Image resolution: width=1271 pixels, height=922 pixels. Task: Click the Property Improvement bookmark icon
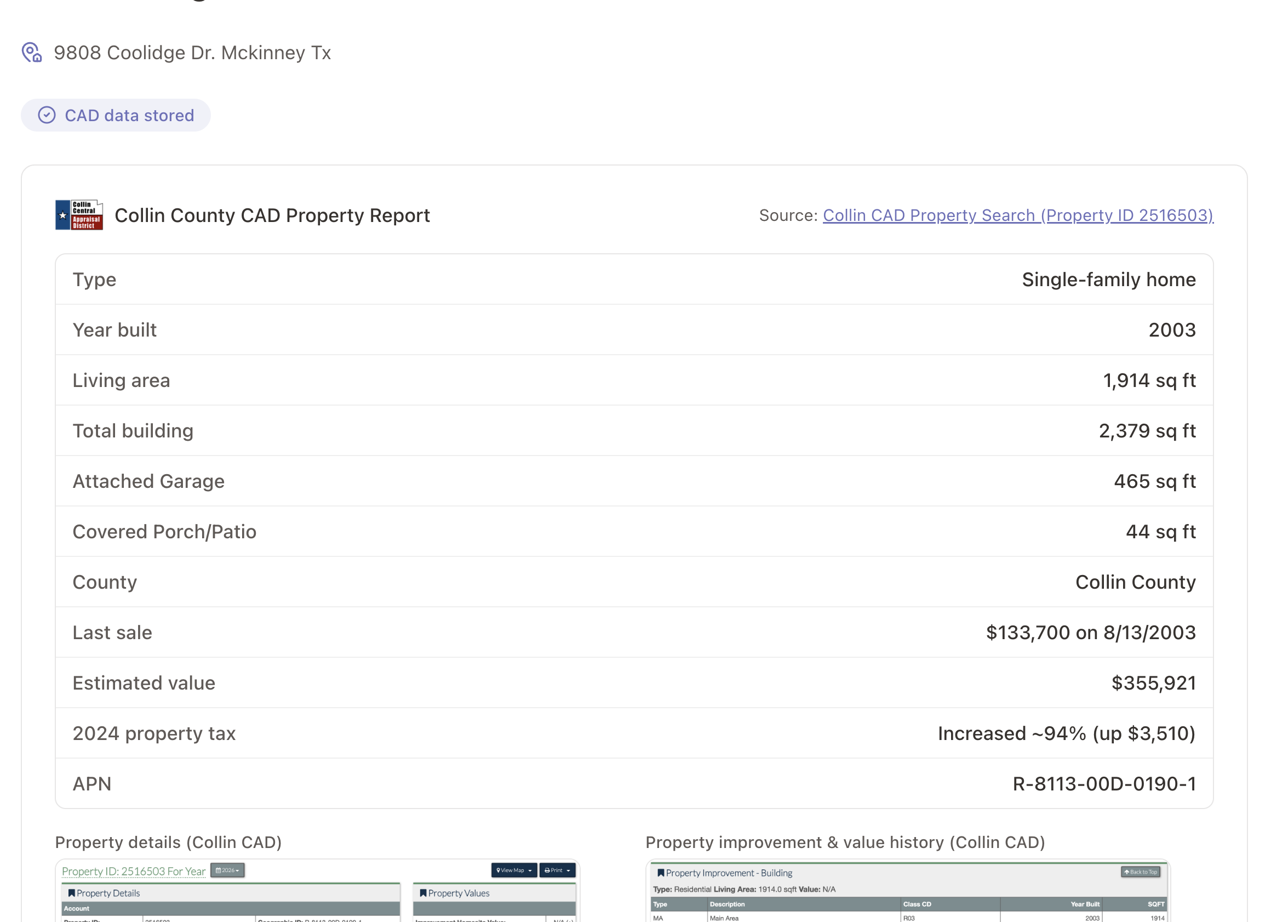tap(661, 873)
